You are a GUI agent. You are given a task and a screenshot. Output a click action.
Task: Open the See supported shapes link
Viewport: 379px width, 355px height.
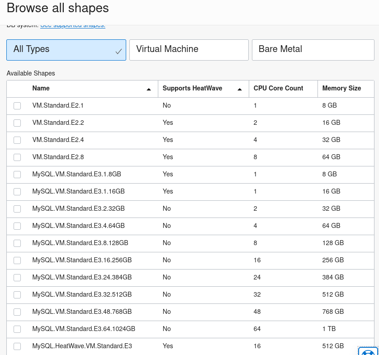pyautogui.click(x=72, y=25)
